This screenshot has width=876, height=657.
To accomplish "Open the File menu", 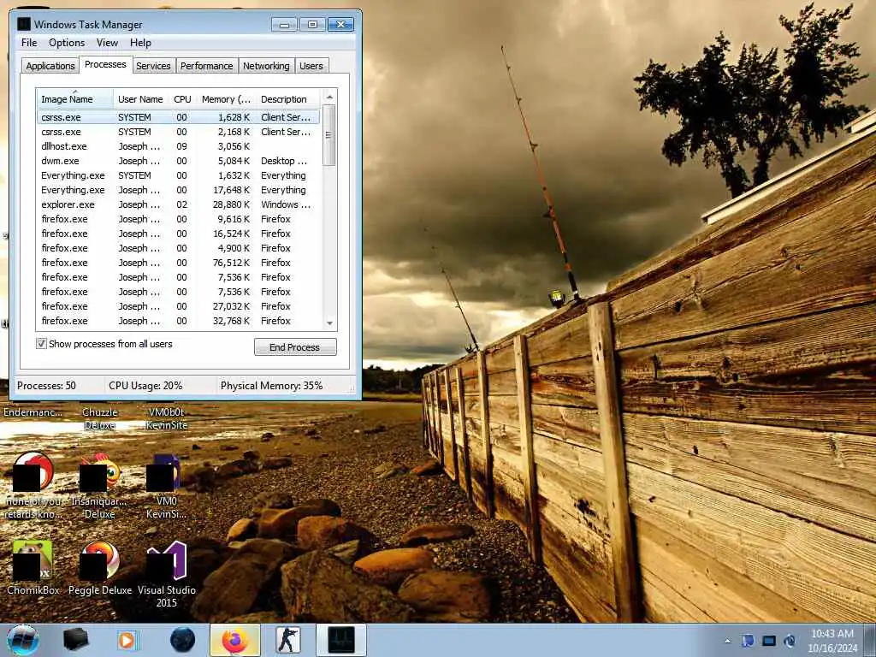I will [29, 43].
